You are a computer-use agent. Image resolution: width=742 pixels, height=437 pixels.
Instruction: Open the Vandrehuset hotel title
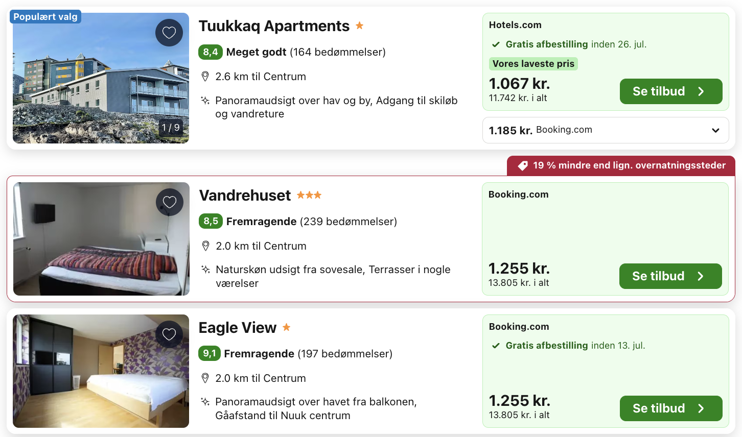(245, 196)
